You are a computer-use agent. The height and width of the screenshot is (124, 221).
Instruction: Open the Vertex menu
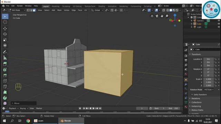click(x=67, y=10)
